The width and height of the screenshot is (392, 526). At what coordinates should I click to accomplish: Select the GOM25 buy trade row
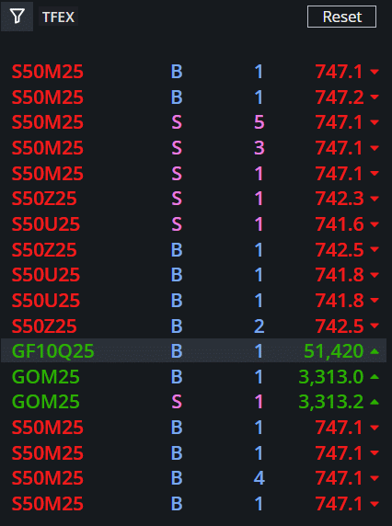point(193,376)
